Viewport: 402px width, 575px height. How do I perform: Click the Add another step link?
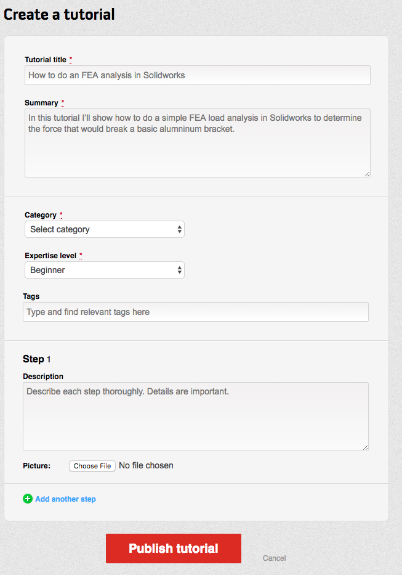click(65, 499)
